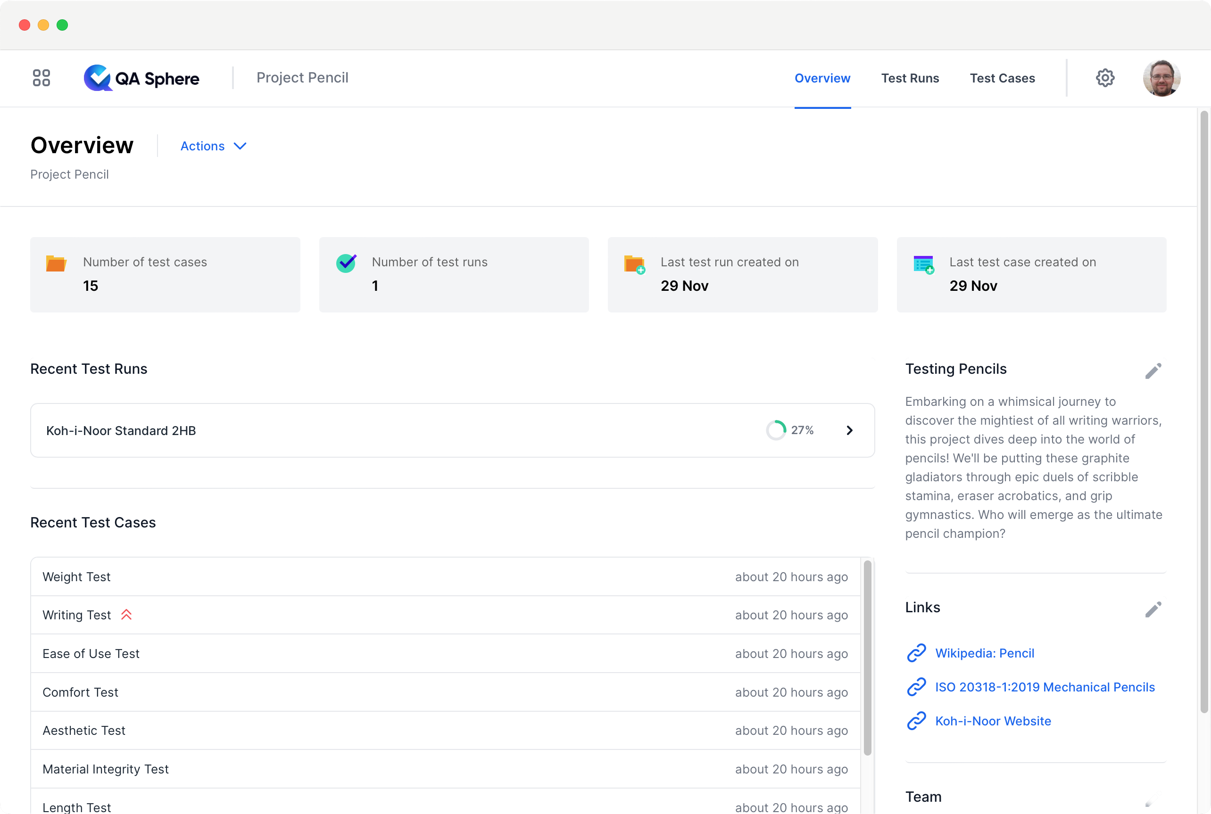Click the Recent Test Cases list scrollbar

pyautogui.click(x=867, y=657)
